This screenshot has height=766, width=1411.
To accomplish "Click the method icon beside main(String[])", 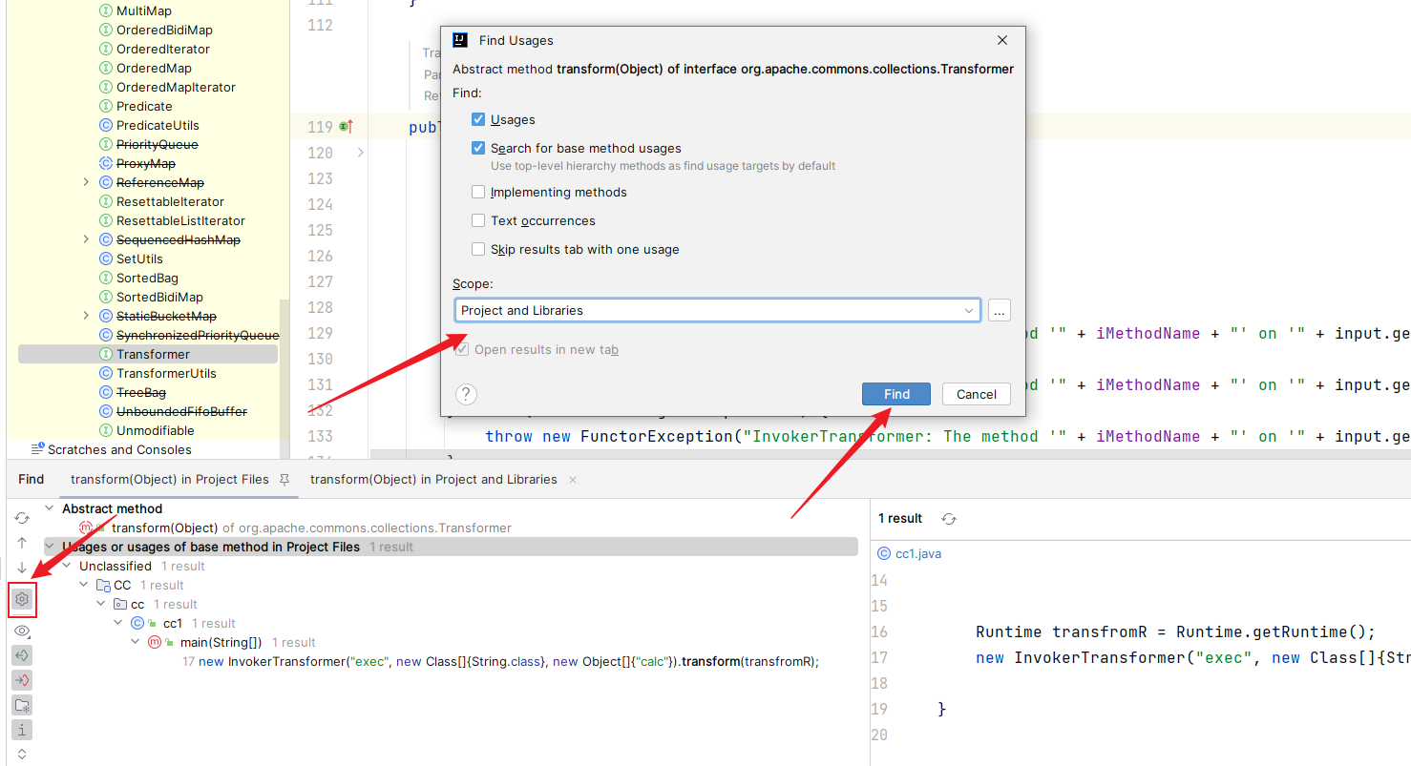I will coord(155,642).
